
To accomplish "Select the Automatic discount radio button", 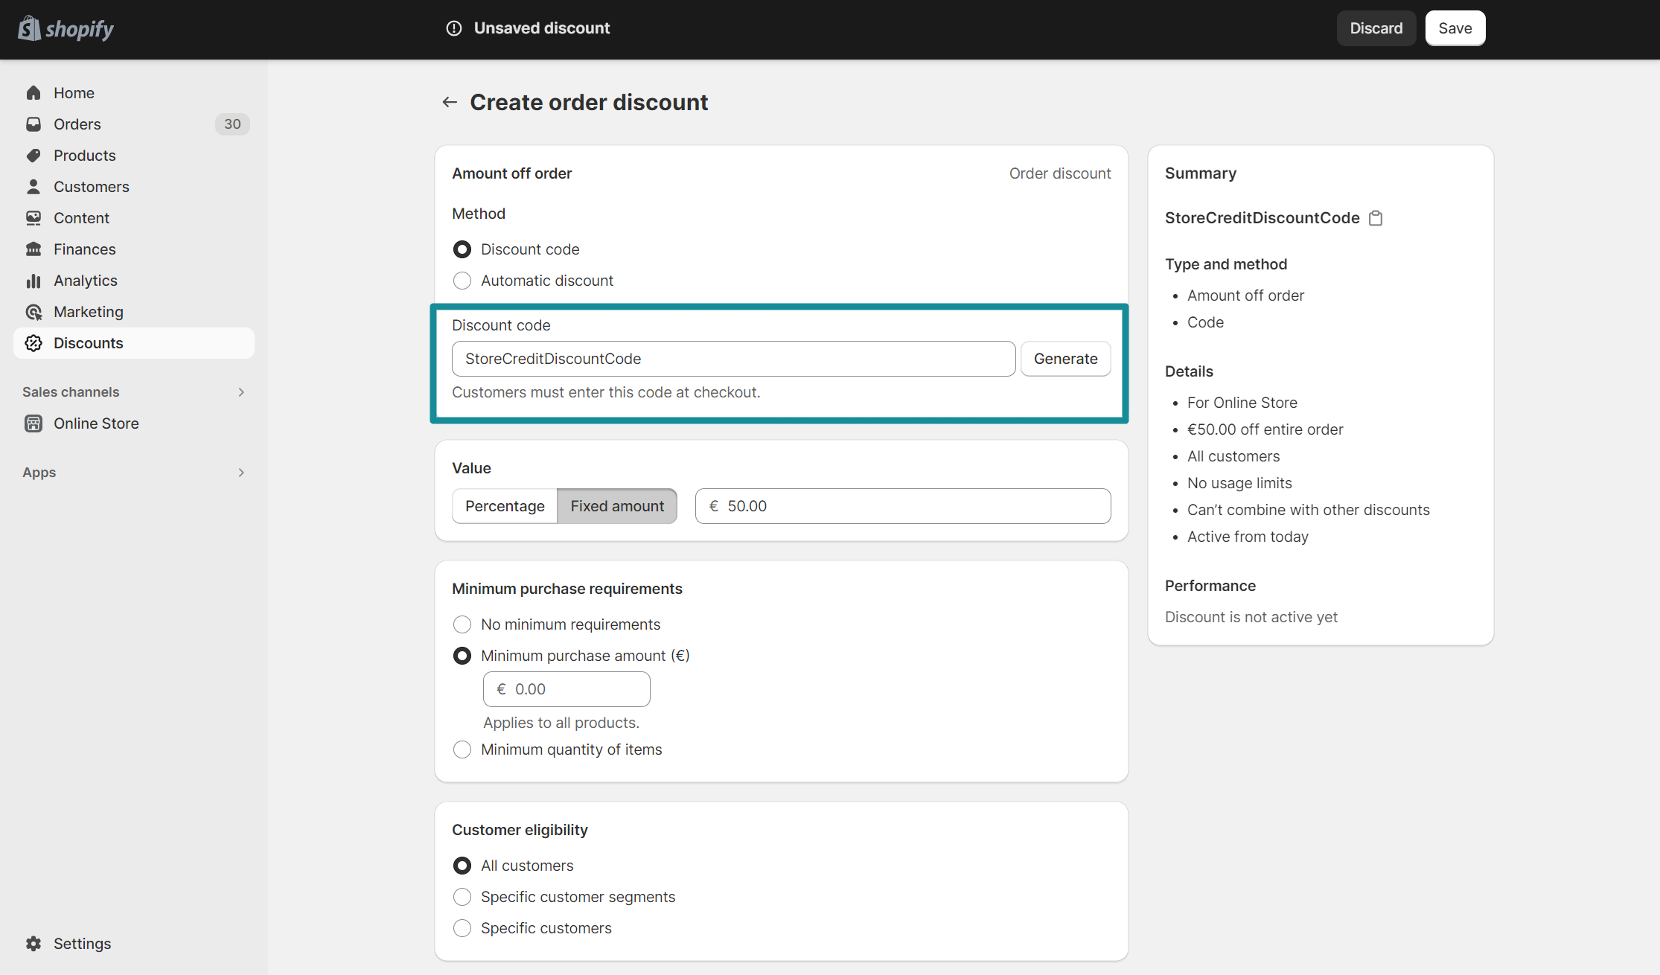I will coord(462,281).
